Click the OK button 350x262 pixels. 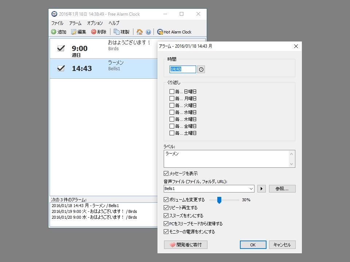(253, 245)
